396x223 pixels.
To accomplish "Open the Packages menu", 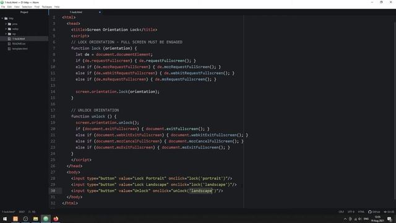I will 47,7.
